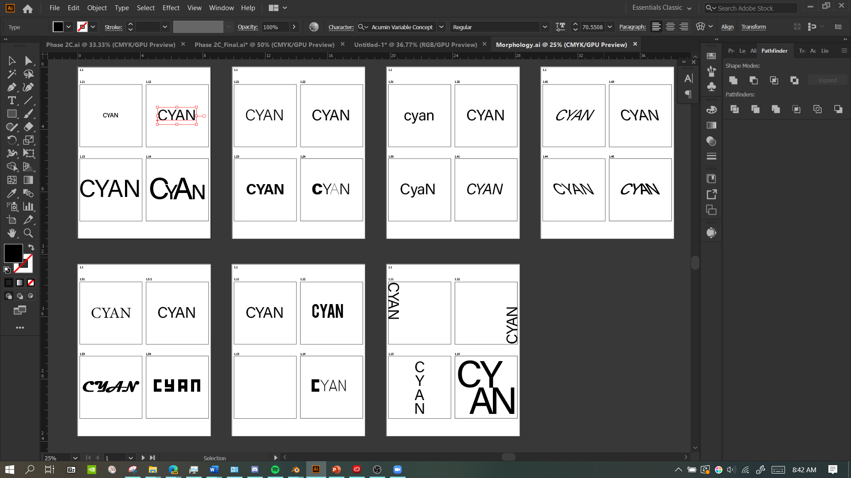Open the Effect menu
This screenshot has width=851, height=478.
click(171, 8)
